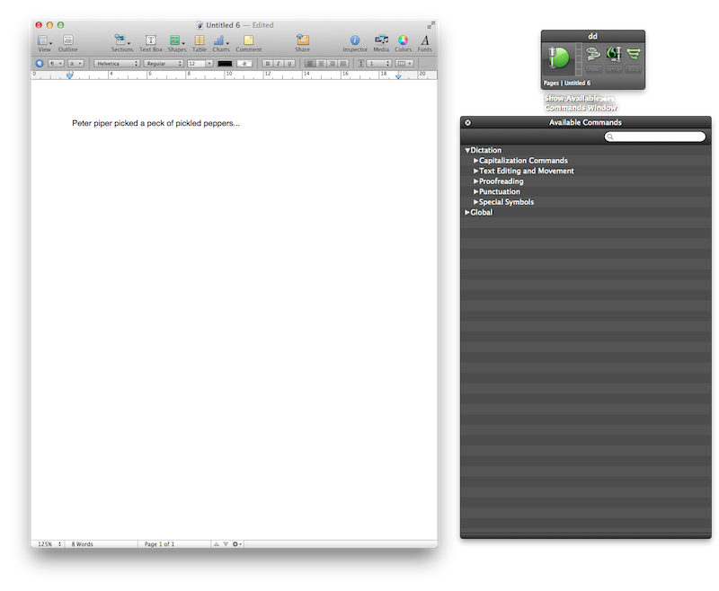This screenshot has width=719, height=591.
Task: Align text left
Action: pyautogui.click(x=310, y=63)
